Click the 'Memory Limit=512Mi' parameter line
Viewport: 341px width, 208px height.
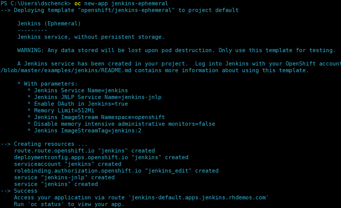pos(64,110)
